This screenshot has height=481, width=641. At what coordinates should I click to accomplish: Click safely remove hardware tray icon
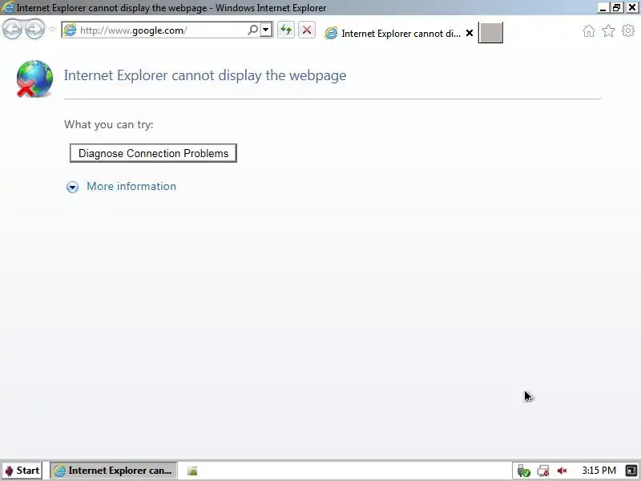(x=524, y=471)
